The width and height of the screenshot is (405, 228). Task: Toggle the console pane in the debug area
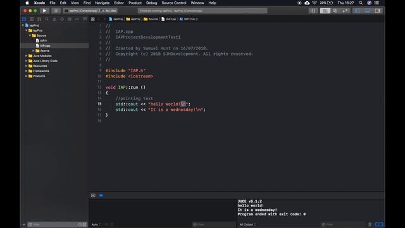pyautogui.click(x=381, y=224)
